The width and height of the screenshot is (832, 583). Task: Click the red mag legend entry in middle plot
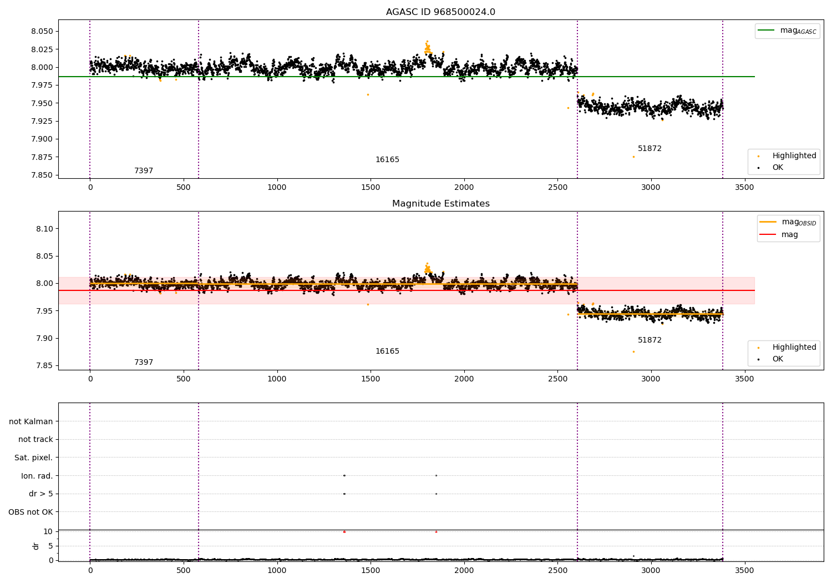click(779, 234)
